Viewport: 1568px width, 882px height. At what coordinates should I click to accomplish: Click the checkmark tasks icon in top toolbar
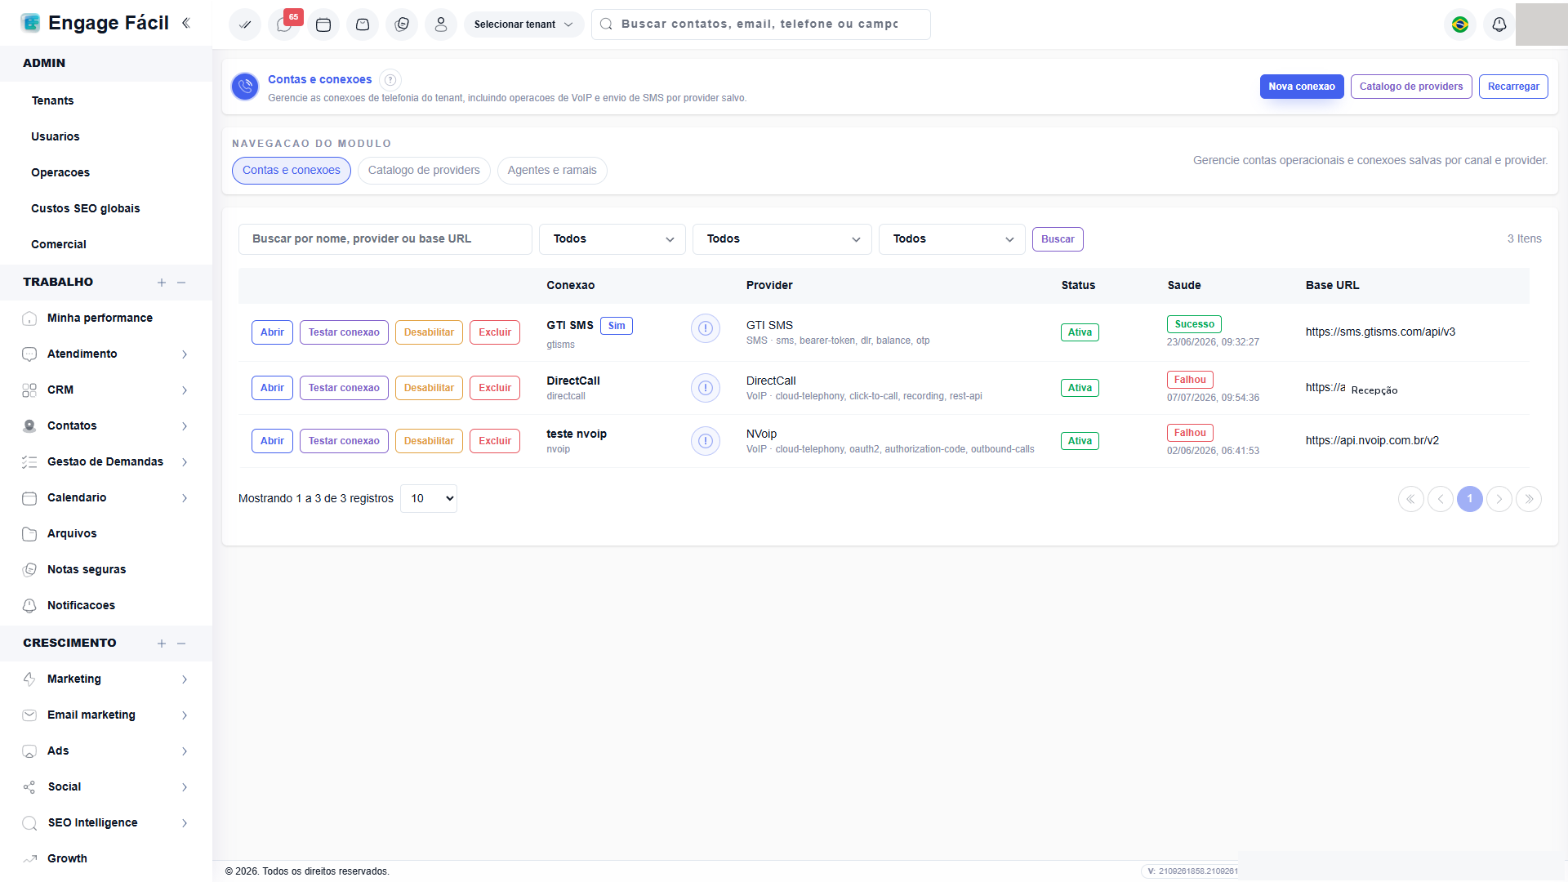click(x=245, y=24)
